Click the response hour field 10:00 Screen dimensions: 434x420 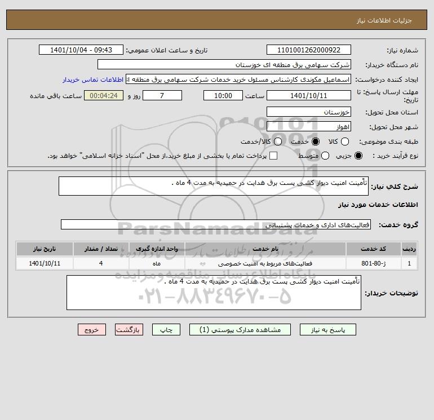[x=223, y=96]
